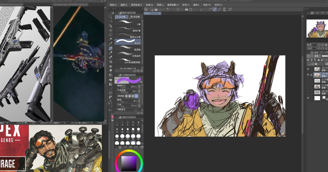Open the 視窗(W) Window menu
328x172 pixels.
tap(207, 5)
